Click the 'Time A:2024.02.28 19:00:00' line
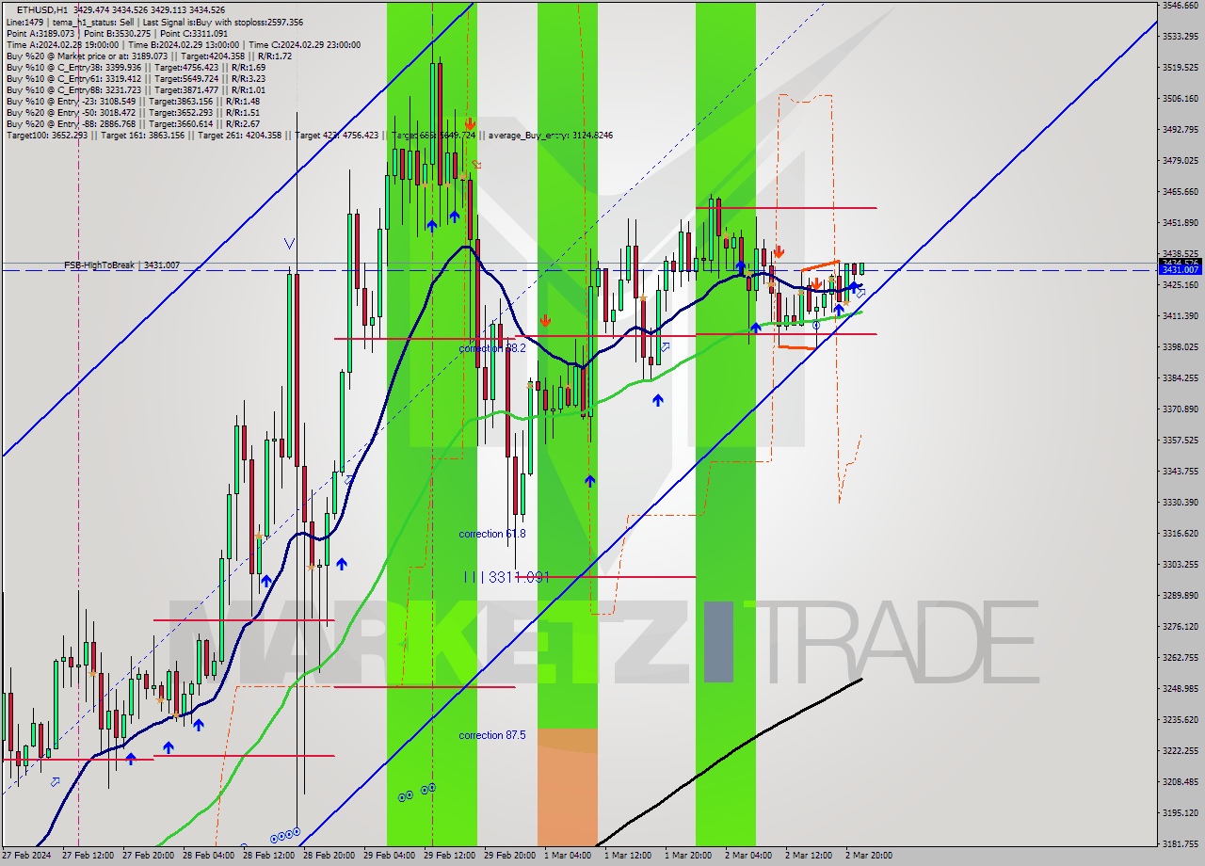1205x866 pixels. [x=183, y=44]
